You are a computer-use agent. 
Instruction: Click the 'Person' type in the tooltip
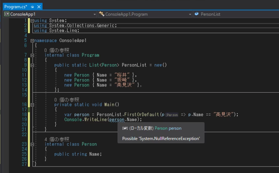coord(161,128)
